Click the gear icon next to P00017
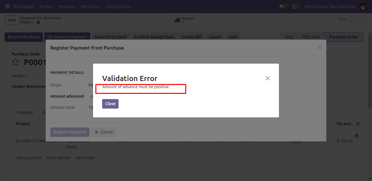 38,22
